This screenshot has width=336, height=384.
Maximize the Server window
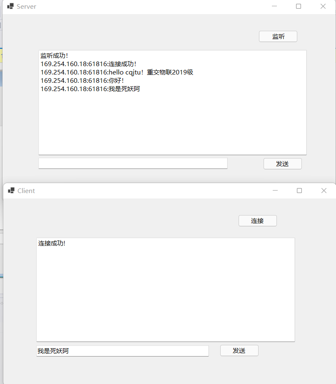[x=298, y=6]
